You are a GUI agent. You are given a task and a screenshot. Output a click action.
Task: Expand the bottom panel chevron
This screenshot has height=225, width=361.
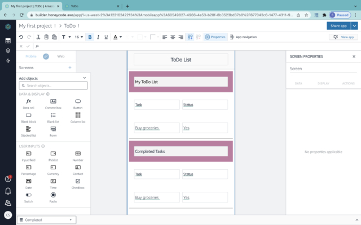pyautogui.click(x=356, y=220)
